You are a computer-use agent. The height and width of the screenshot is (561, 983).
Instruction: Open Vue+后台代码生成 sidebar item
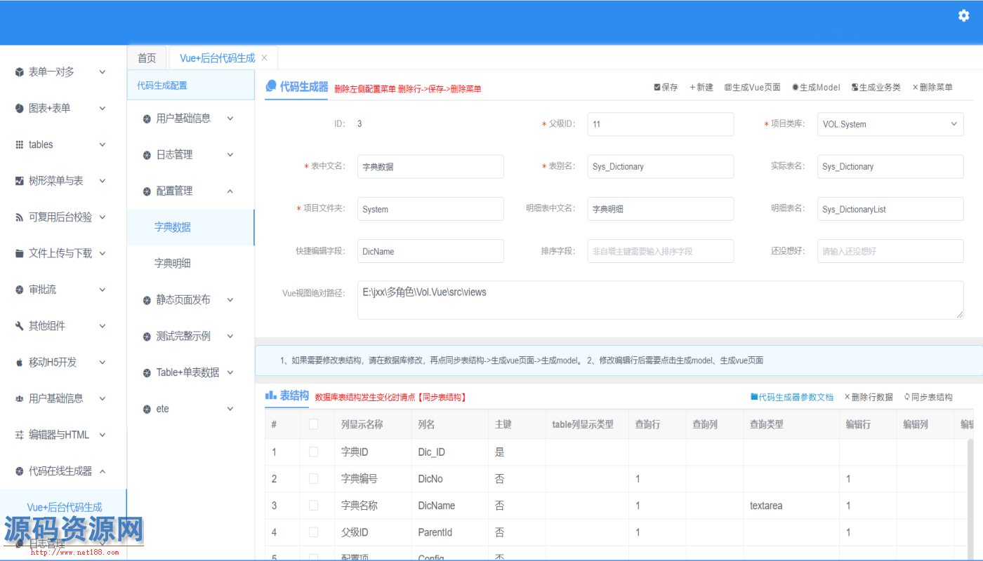pyautogui.click(x=64, y=507)
